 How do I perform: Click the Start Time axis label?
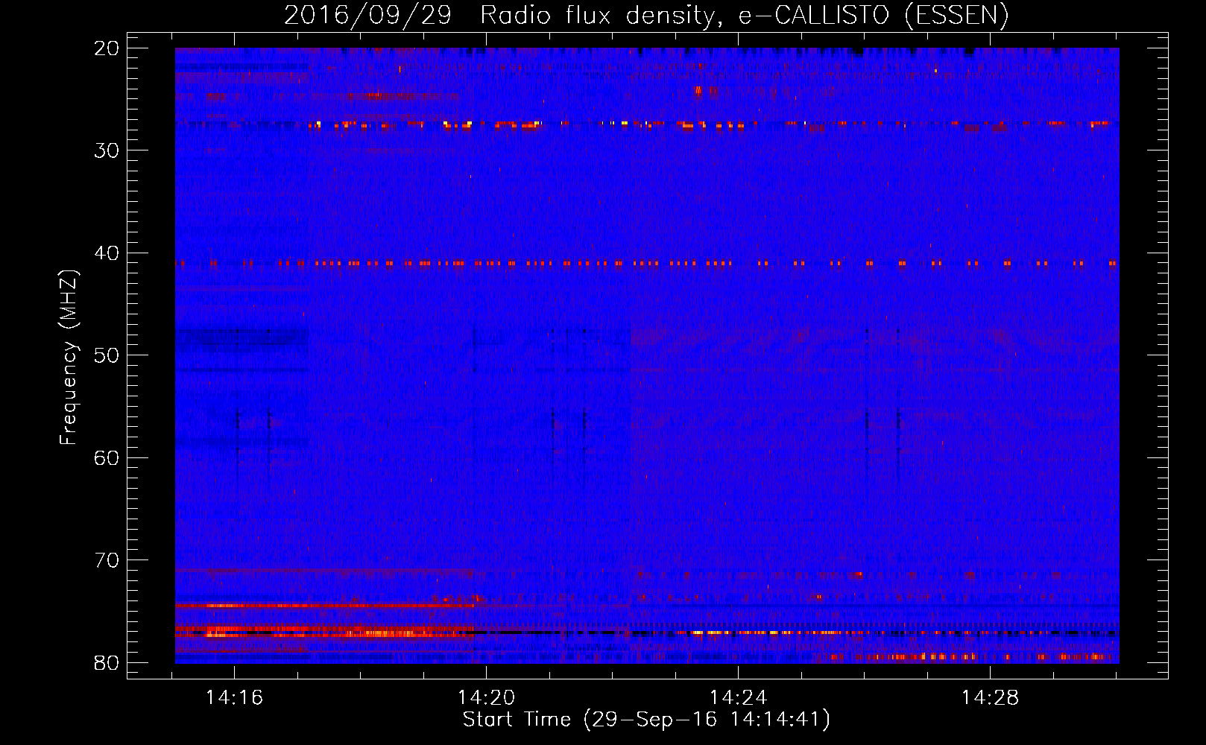click(x=646, y=720)
